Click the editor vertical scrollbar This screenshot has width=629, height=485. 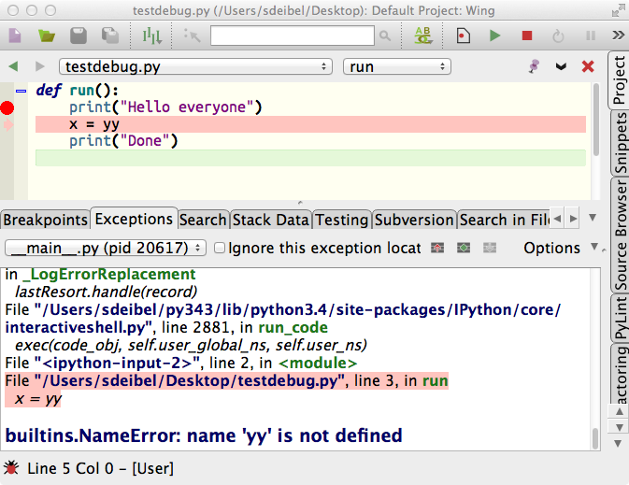click(596, 120)
